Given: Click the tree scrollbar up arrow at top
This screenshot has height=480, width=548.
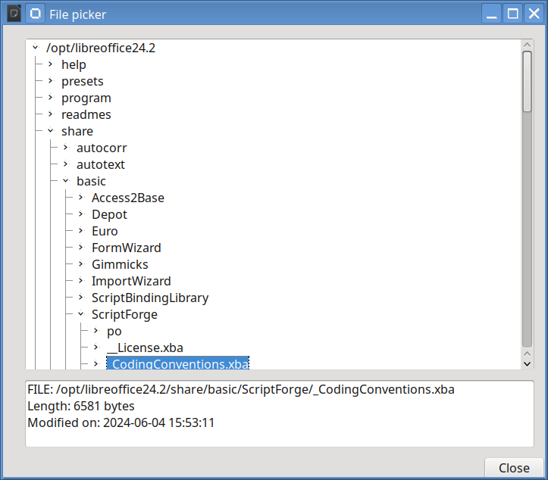Looking at the screenshot, I should click(x=528, y=45).
